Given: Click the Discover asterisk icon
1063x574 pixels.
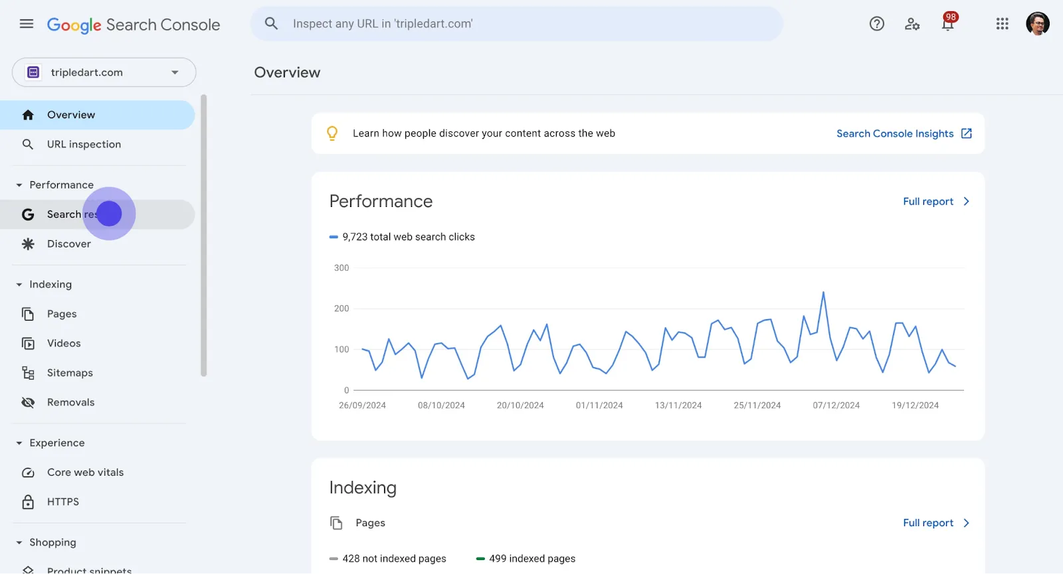Looking at the screenshot, I should point(28,244).
